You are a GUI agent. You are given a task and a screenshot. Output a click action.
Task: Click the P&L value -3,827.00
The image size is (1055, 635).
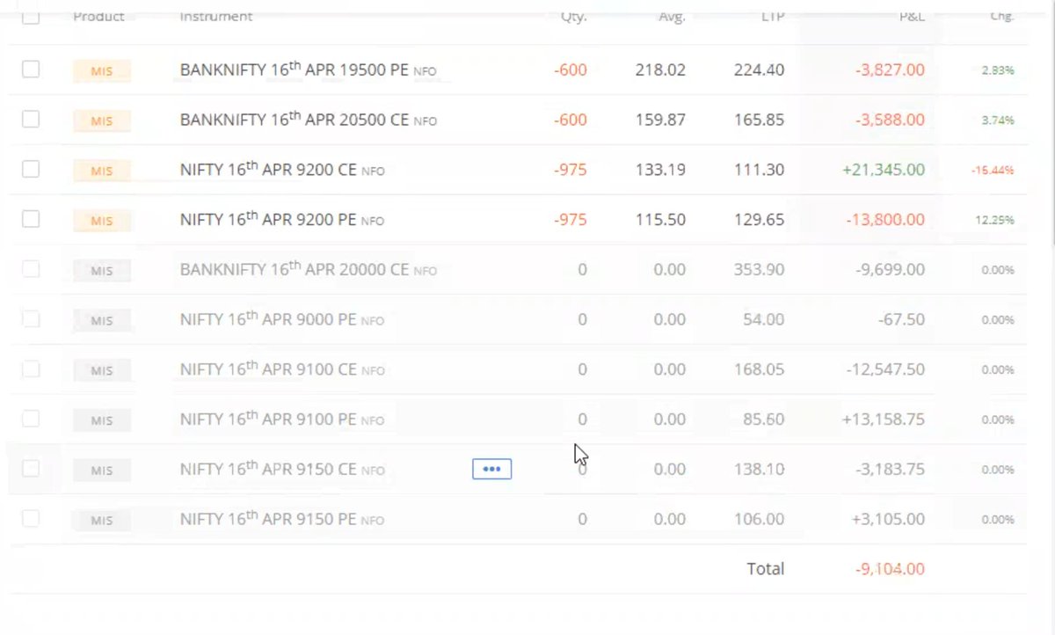[x=890, y=69]
